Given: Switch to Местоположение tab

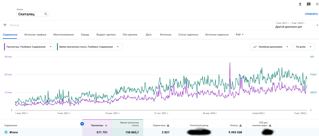Looking at the screenshot, I should (x=64, y=35).
